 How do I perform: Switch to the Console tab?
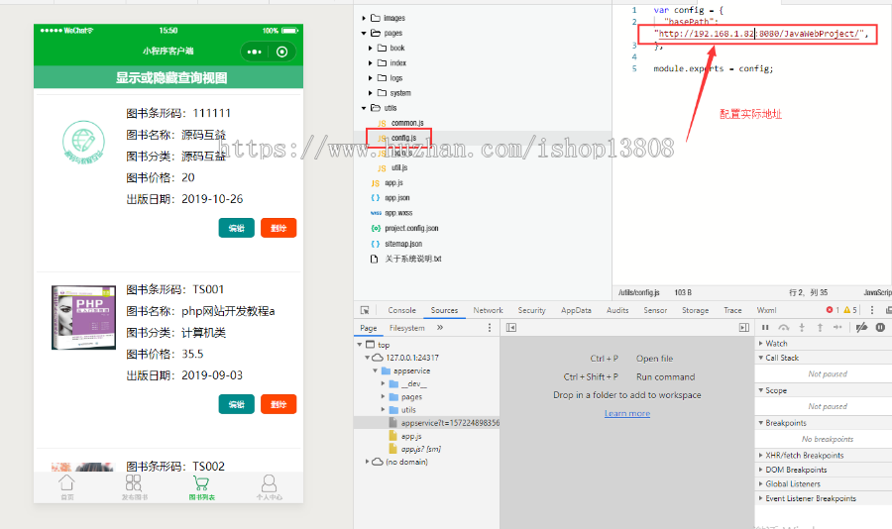(401, 310)
